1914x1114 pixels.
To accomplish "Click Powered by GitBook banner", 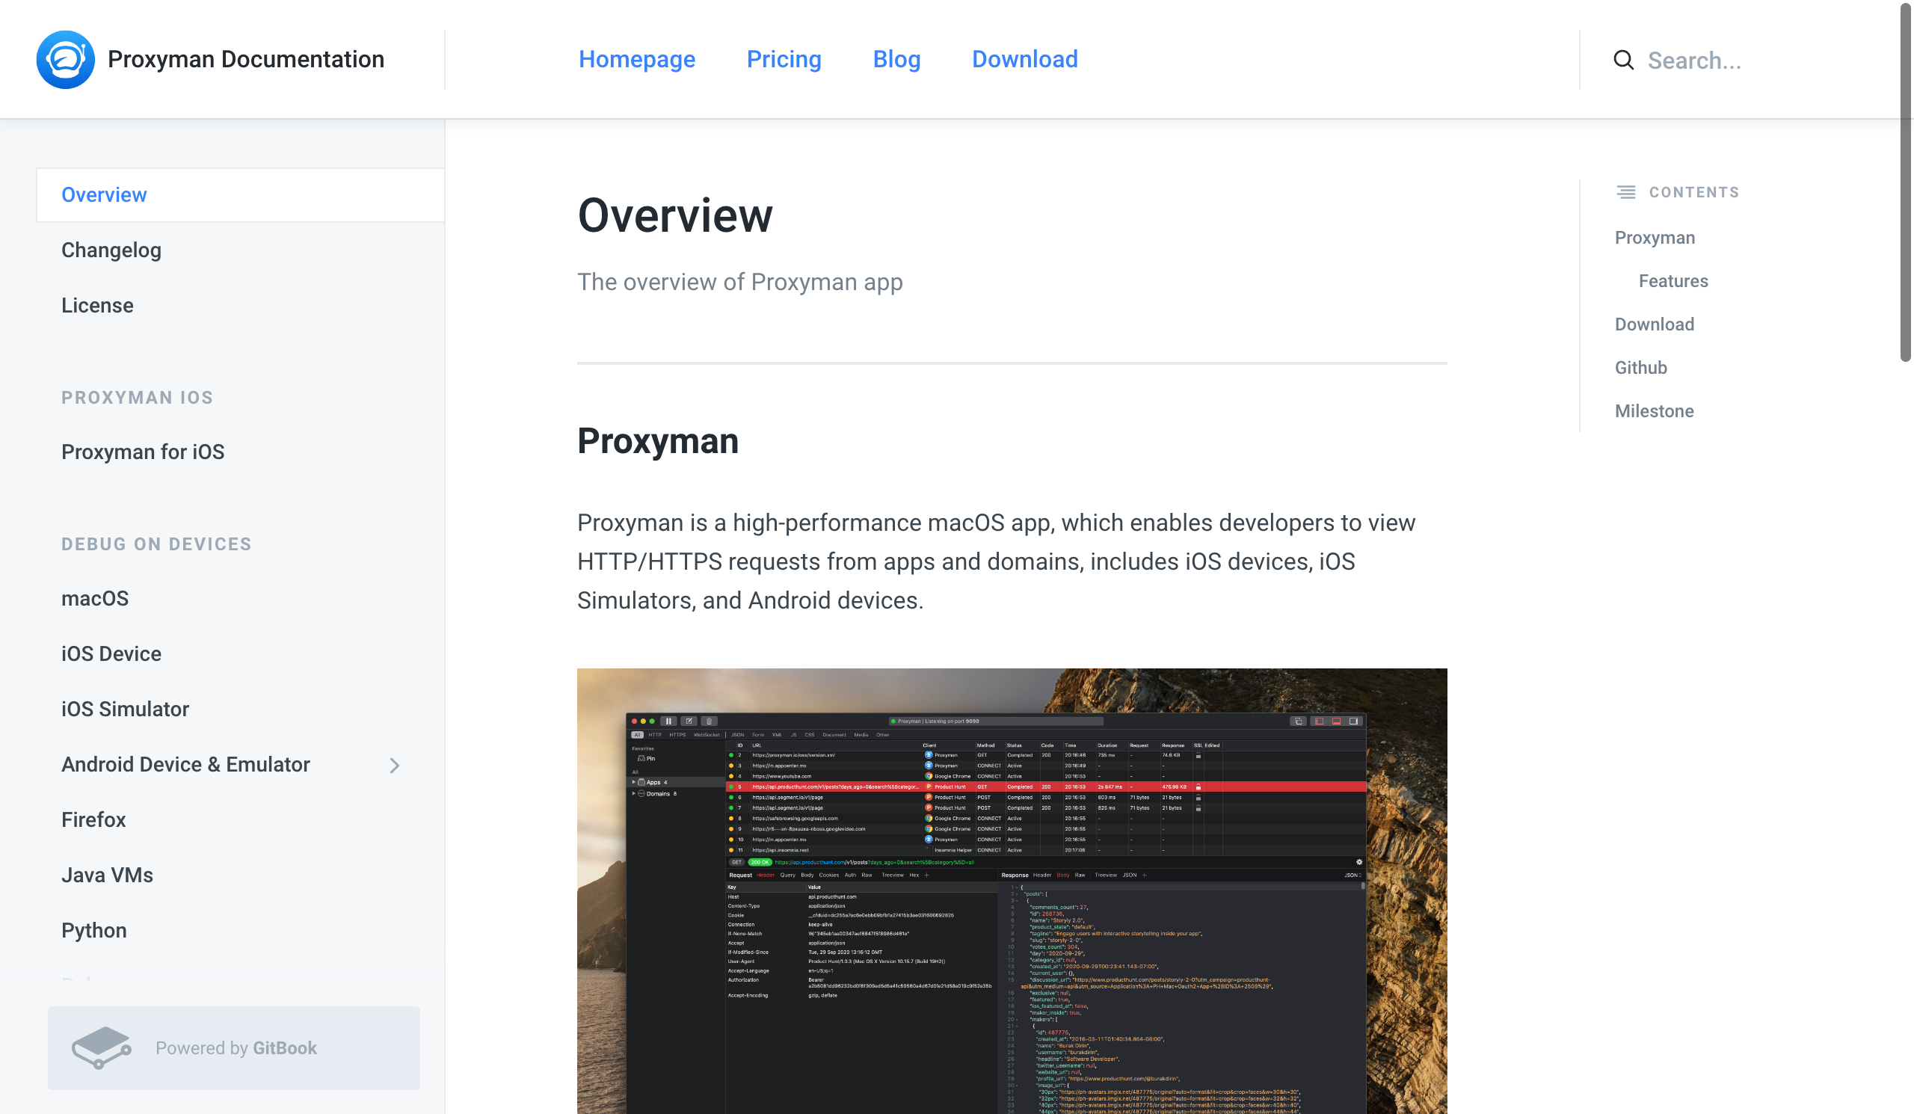I will (x=233, y=1048).
